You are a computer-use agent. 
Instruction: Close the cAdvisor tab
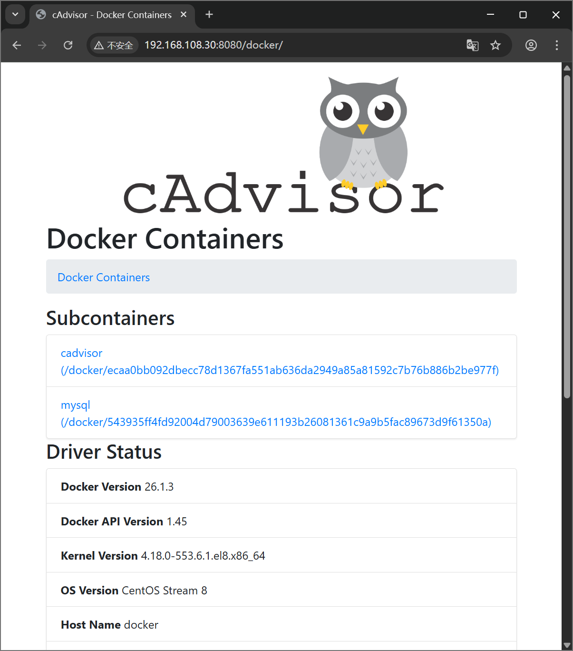click(184, 15)
